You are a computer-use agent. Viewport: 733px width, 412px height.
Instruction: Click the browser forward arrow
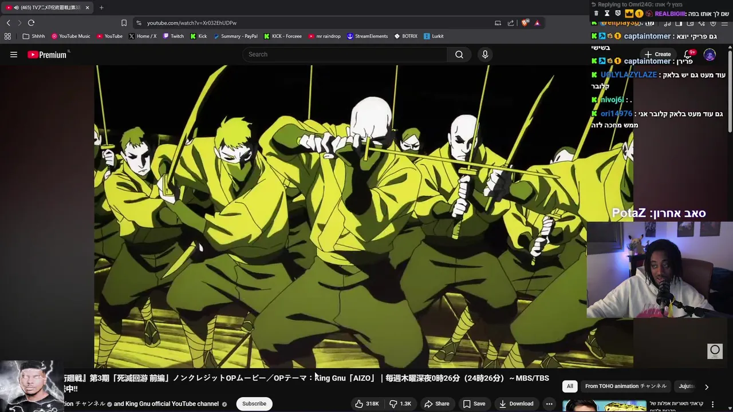coord(19,23)
